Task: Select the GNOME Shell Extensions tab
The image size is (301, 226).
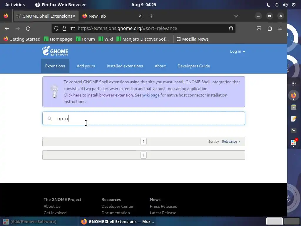Action: point(46,16)
